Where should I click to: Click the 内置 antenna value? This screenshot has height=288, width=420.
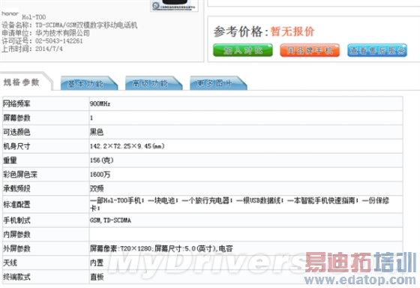pyautogui.click(x=97, y=262)
